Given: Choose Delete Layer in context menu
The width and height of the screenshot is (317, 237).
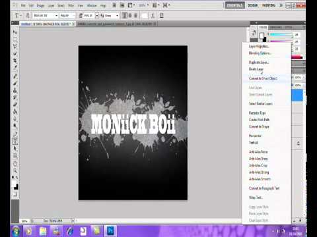Looking at the screenshot, I should (256, 69).
